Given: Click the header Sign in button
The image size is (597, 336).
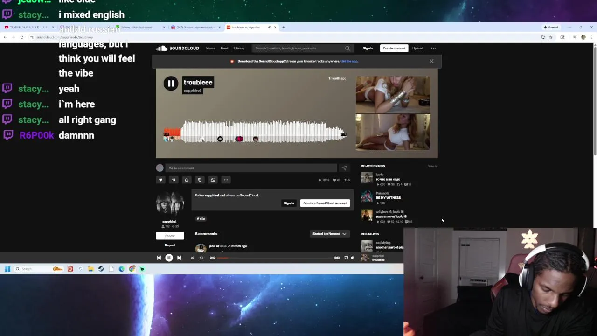Looking at the screenshot, I should [x=368, y=48].
